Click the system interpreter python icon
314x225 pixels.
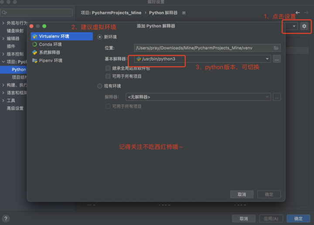tap(34, 52)
